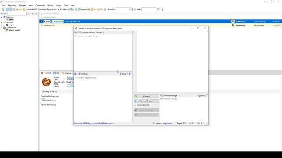The width and height of the screenshot is (282, 158).
Task: Open the Commands menu
Action: [x=40, y=5]
